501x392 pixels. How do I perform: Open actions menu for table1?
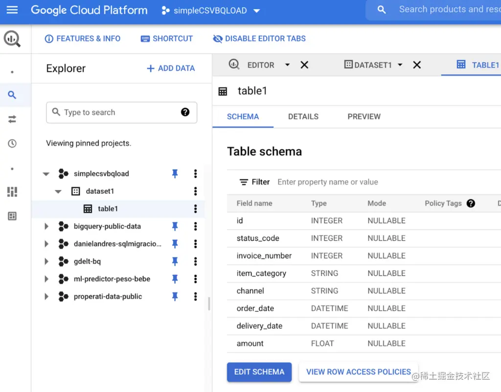[x=195, y=208]
